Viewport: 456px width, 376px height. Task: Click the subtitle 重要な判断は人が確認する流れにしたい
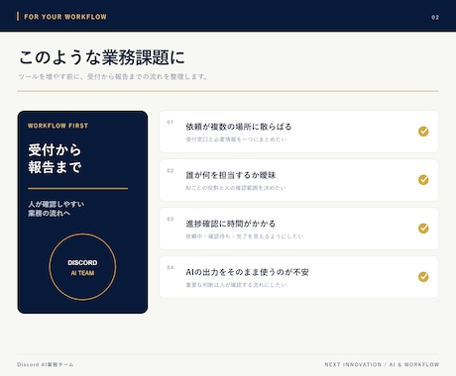236,285
